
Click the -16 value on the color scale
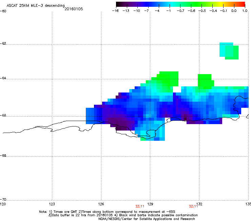point(115,11)
